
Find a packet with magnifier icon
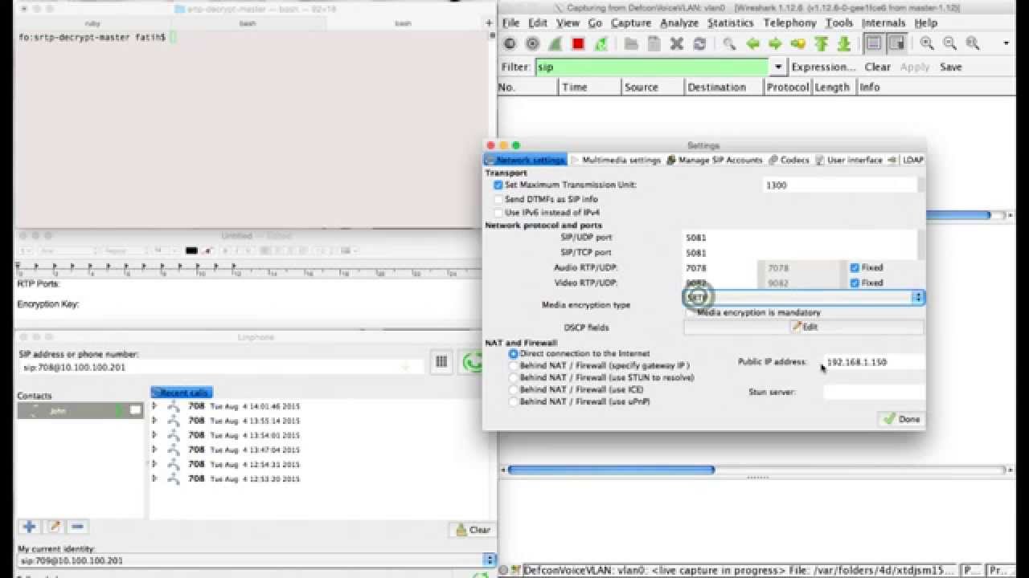729,43
